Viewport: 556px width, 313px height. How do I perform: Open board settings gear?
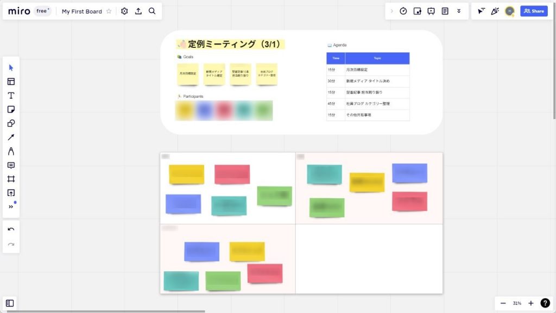click(x=124, y=11)
